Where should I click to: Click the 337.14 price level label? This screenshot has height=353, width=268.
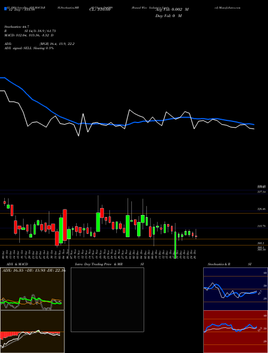(261, 192)
